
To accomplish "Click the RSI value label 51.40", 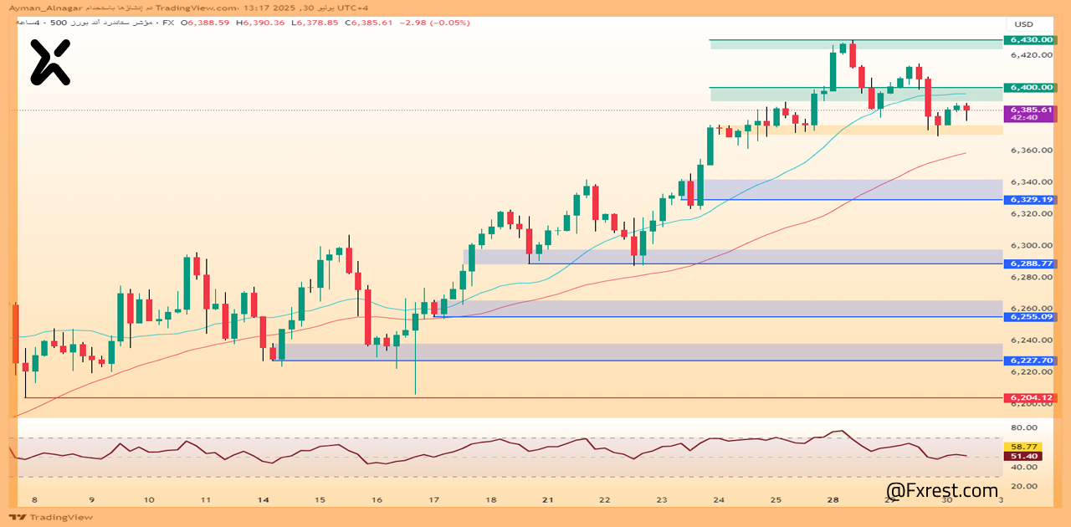I will 1024,456.
